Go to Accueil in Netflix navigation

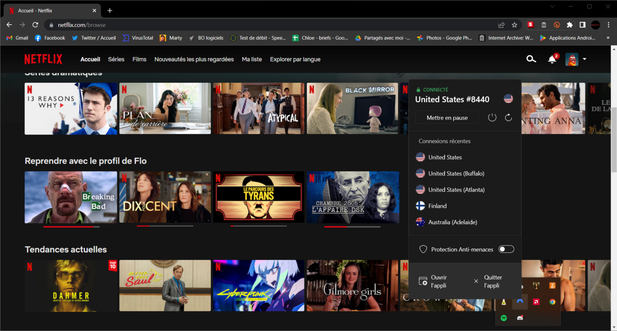pos(90,59)
